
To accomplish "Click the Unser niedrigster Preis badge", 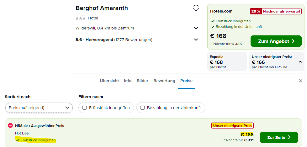I will pos(232,126).
